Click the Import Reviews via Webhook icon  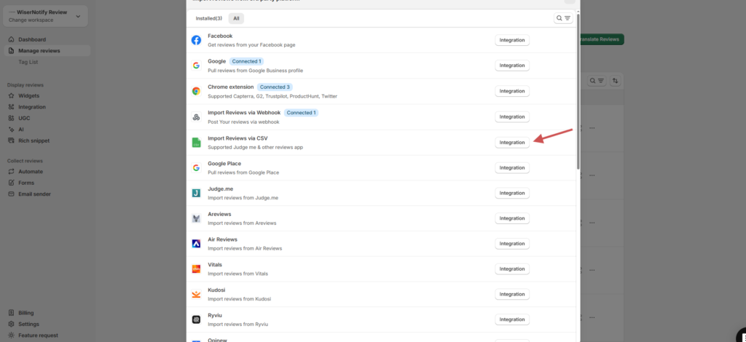(196, 116)
